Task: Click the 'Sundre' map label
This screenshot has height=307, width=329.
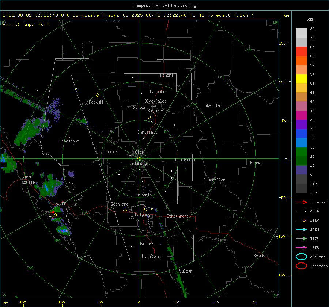Action: [111, 151]
